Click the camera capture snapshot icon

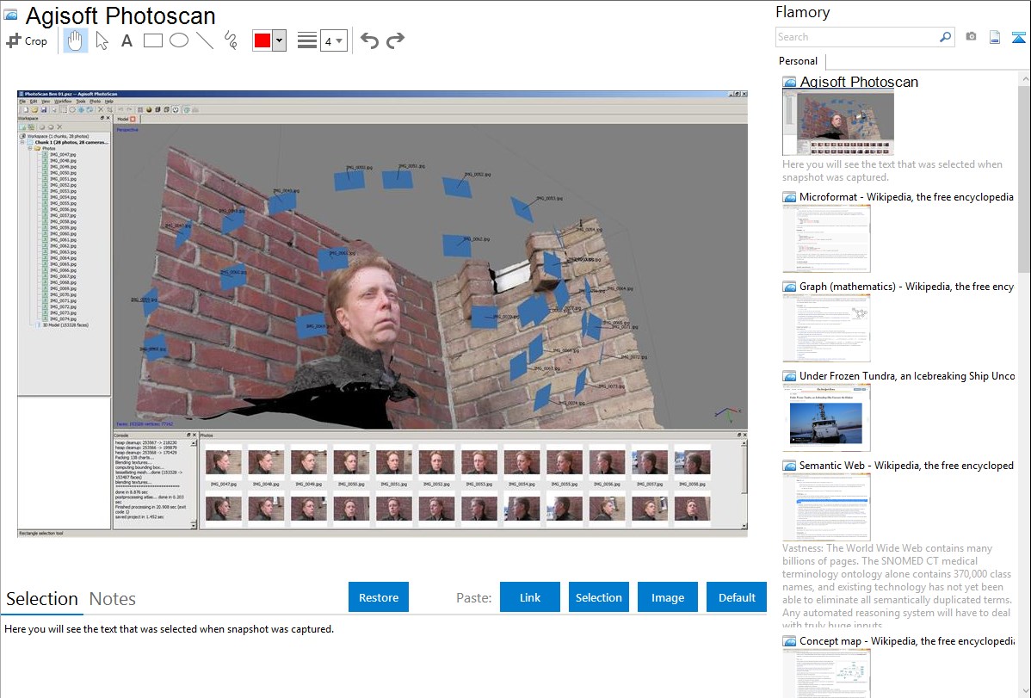[x=971, y=37]
